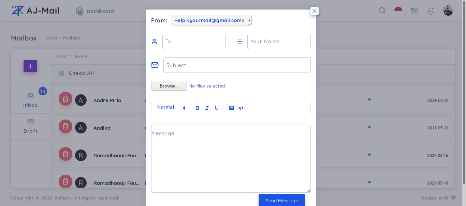This screenshot has height=206, width=466.
Task: Click Andre Pirlo's avatar letter A
Action: (x=81, y=100)
